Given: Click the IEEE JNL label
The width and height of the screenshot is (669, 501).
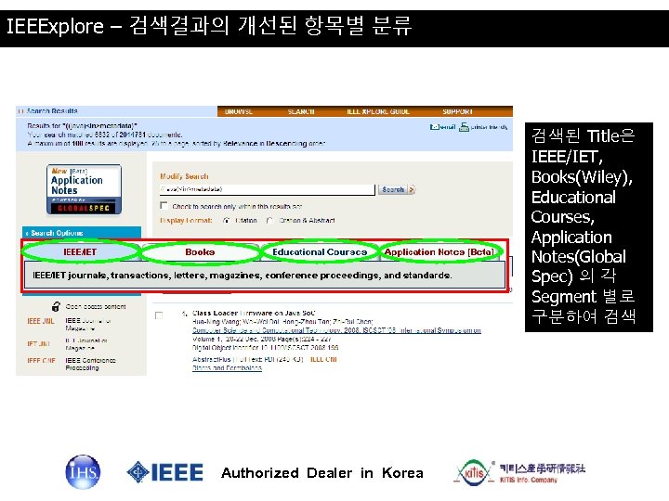Looking at the screenshot, I should [41, 321].
